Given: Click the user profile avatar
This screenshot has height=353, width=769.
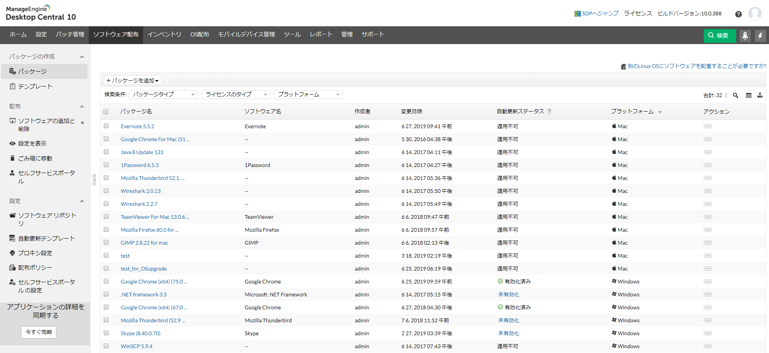Looking at the screenshot, I should click(754, 14).
